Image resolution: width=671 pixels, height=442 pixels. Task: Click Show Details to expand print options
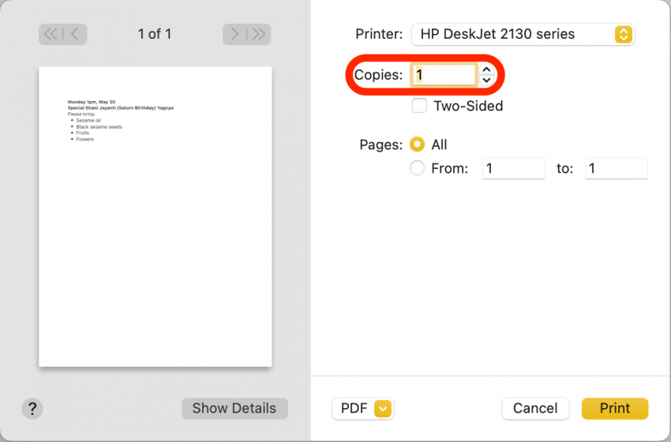pos(234,408)
